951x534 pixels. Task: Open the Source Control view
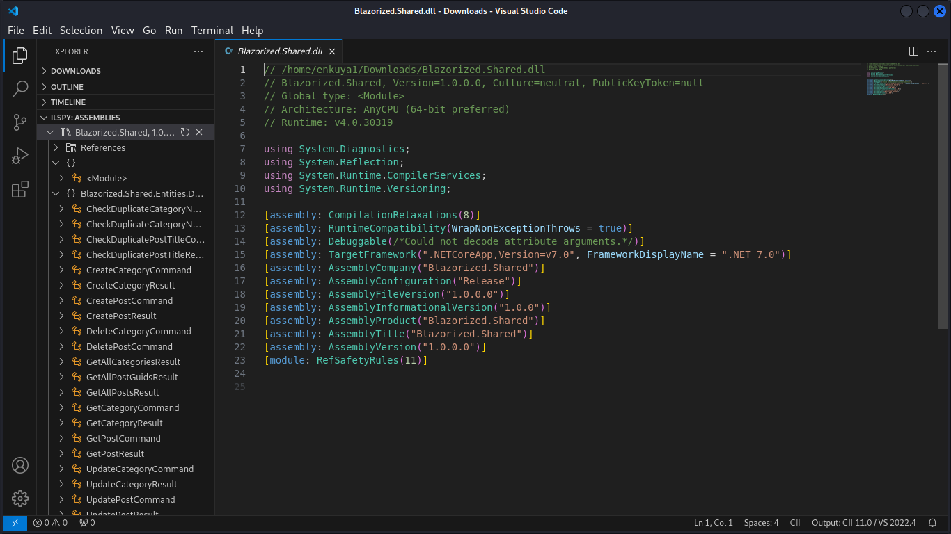(x=20, y=122)
